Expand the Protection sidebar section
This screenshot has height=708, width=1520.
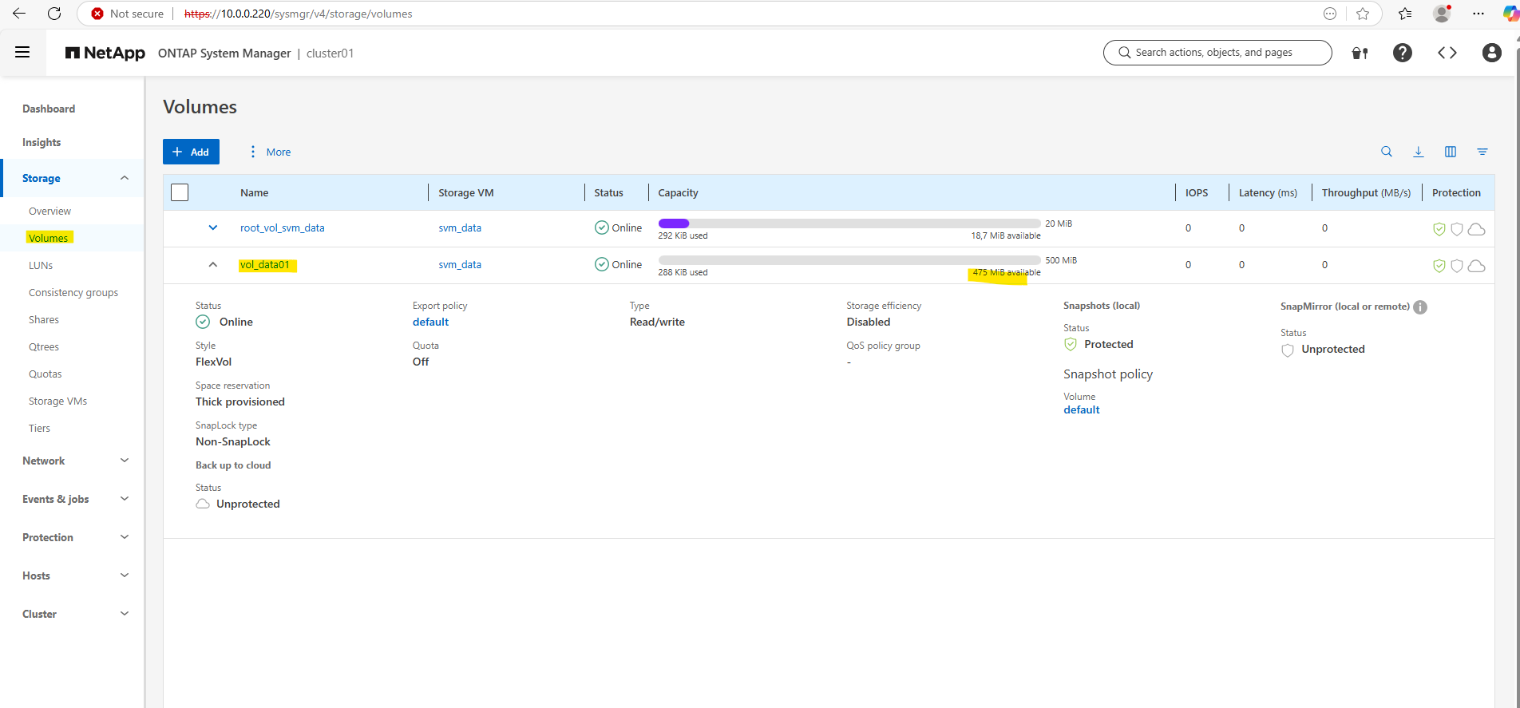125,537
